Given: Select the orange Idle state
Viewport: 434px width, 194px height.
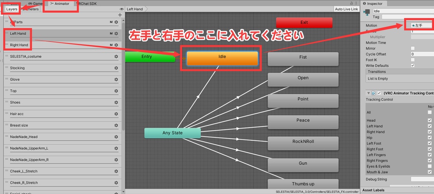Looking at the screenshot, I should tap(222, 58).
